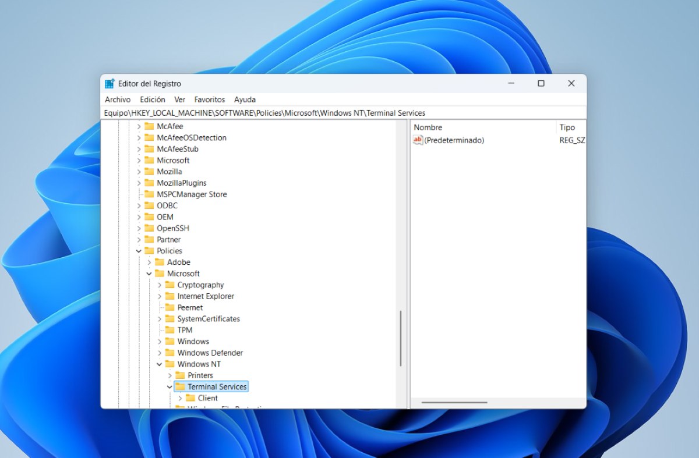Select the Mozilla folder icon
Viewport: 699px width, 458px height.
pyautogui.click(x=149, y=172)
